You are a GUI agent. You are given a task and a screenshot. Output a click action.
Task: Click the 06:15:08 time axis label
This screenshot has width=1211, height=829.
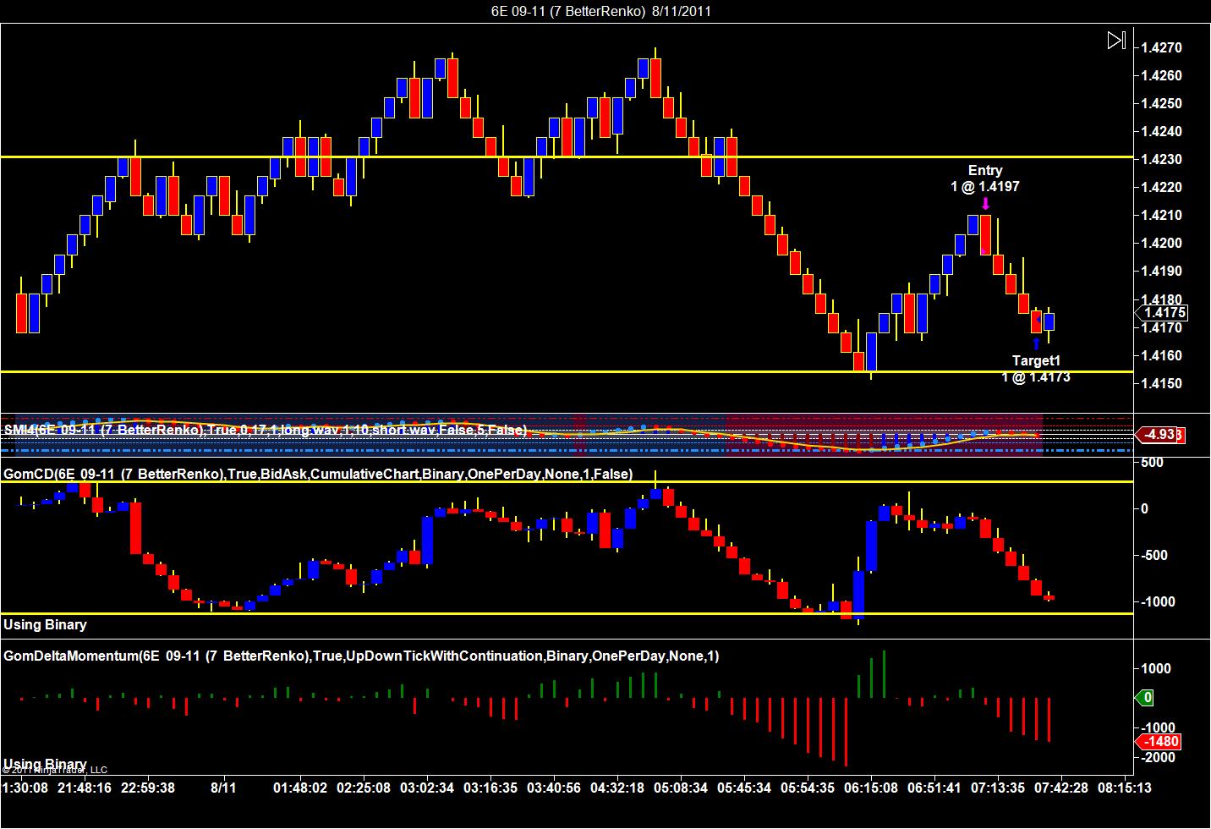point(870,788)
